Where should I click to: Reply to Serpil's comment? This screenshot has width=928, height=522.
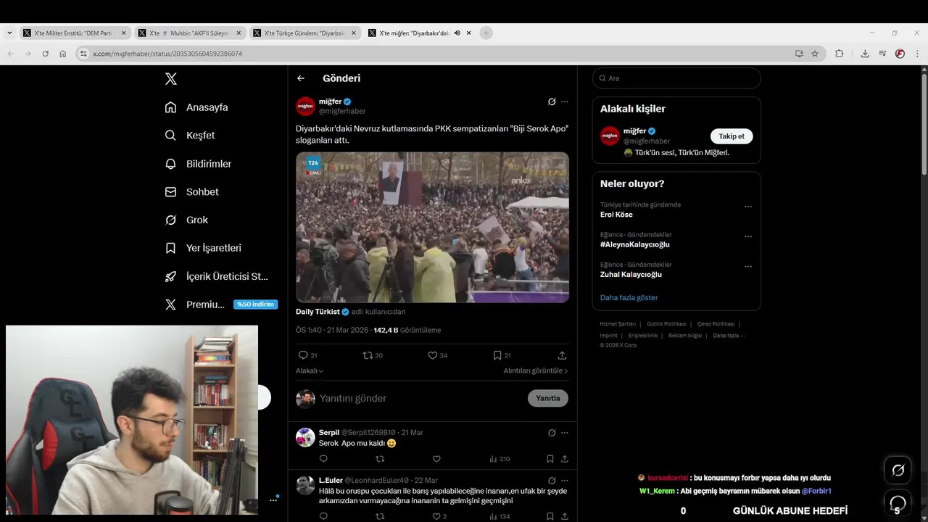323,458
